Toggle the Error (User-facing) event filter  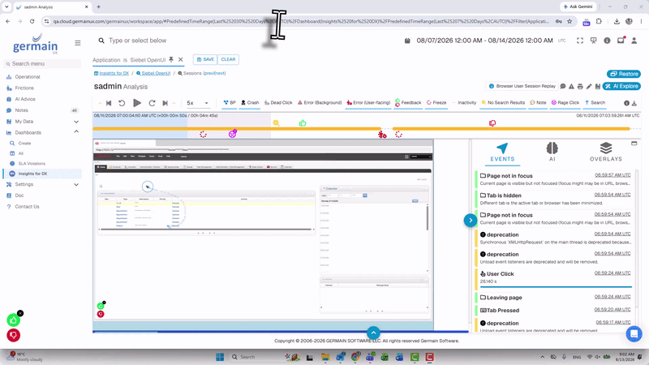coord(368,103)
